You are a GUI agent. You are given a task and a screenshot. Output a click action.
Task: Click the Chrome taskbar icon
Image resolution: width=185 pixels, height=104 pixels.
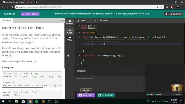30,101
